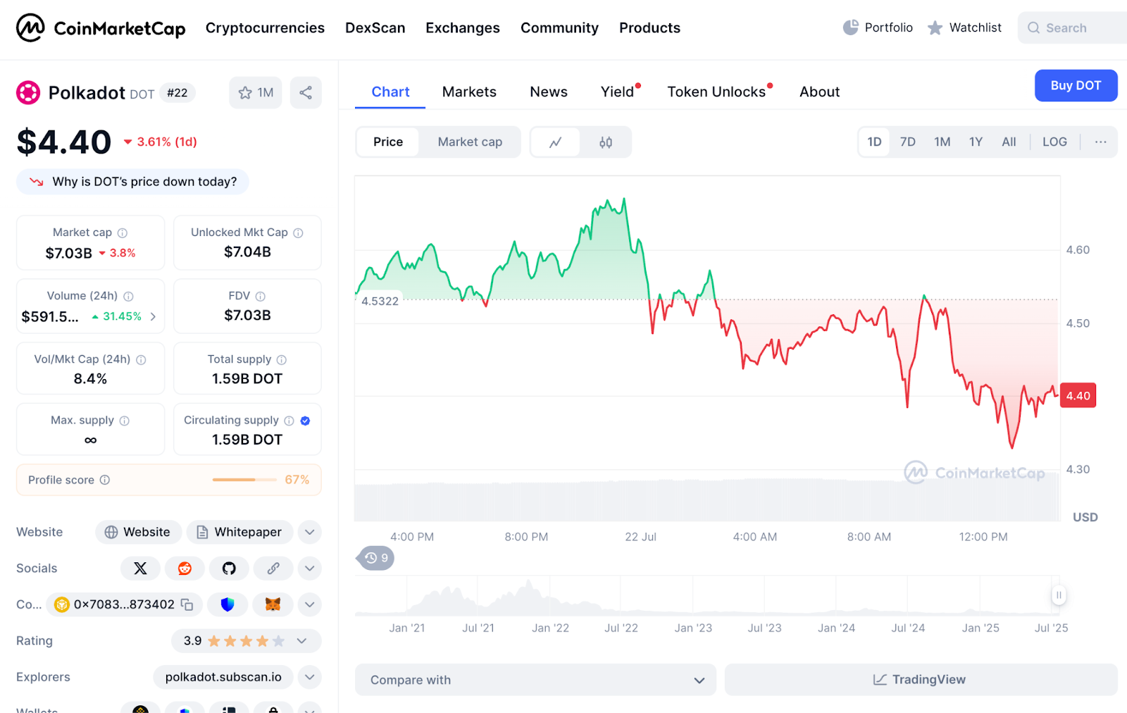Click the Polkadot pink logo icon
This screenshot has width=1127, height=713.
pyautogui.click(x=28, y=92)
